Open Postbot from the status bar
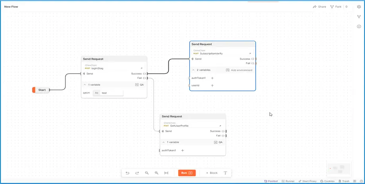Screen dimensions: 365x184 pyautogui.click(x=271, y=181)
